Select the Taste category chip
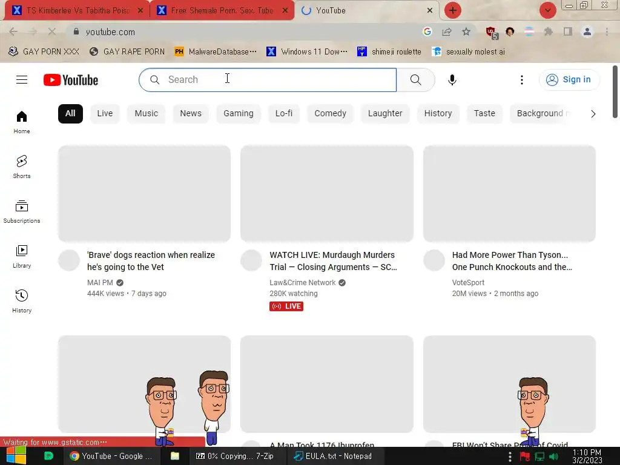The width and height of the screenshot is (620, 465). tap(484, 113)
